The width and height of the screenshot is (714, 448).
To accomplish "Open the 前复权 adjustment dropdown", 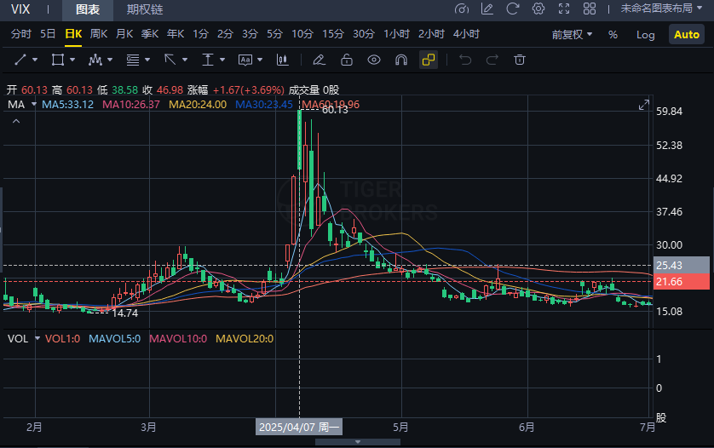I will pyautogui.click(x=572, y=35).
